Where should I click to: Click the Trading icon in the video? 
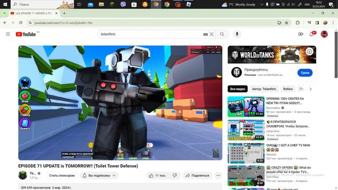tap(25, 110)
